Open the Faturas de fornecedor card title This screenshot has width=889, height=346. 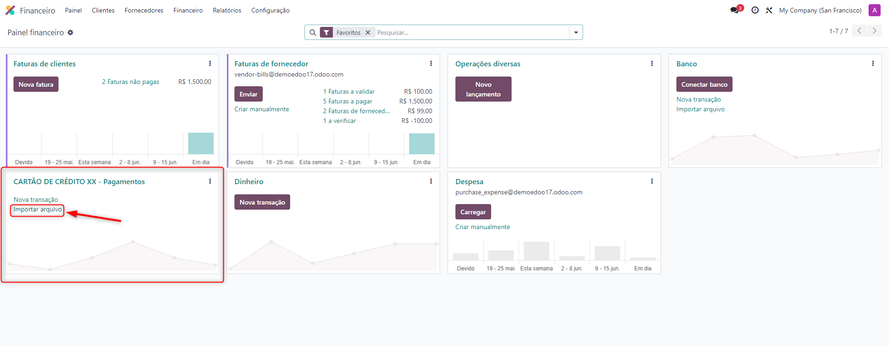coord(271,64)
